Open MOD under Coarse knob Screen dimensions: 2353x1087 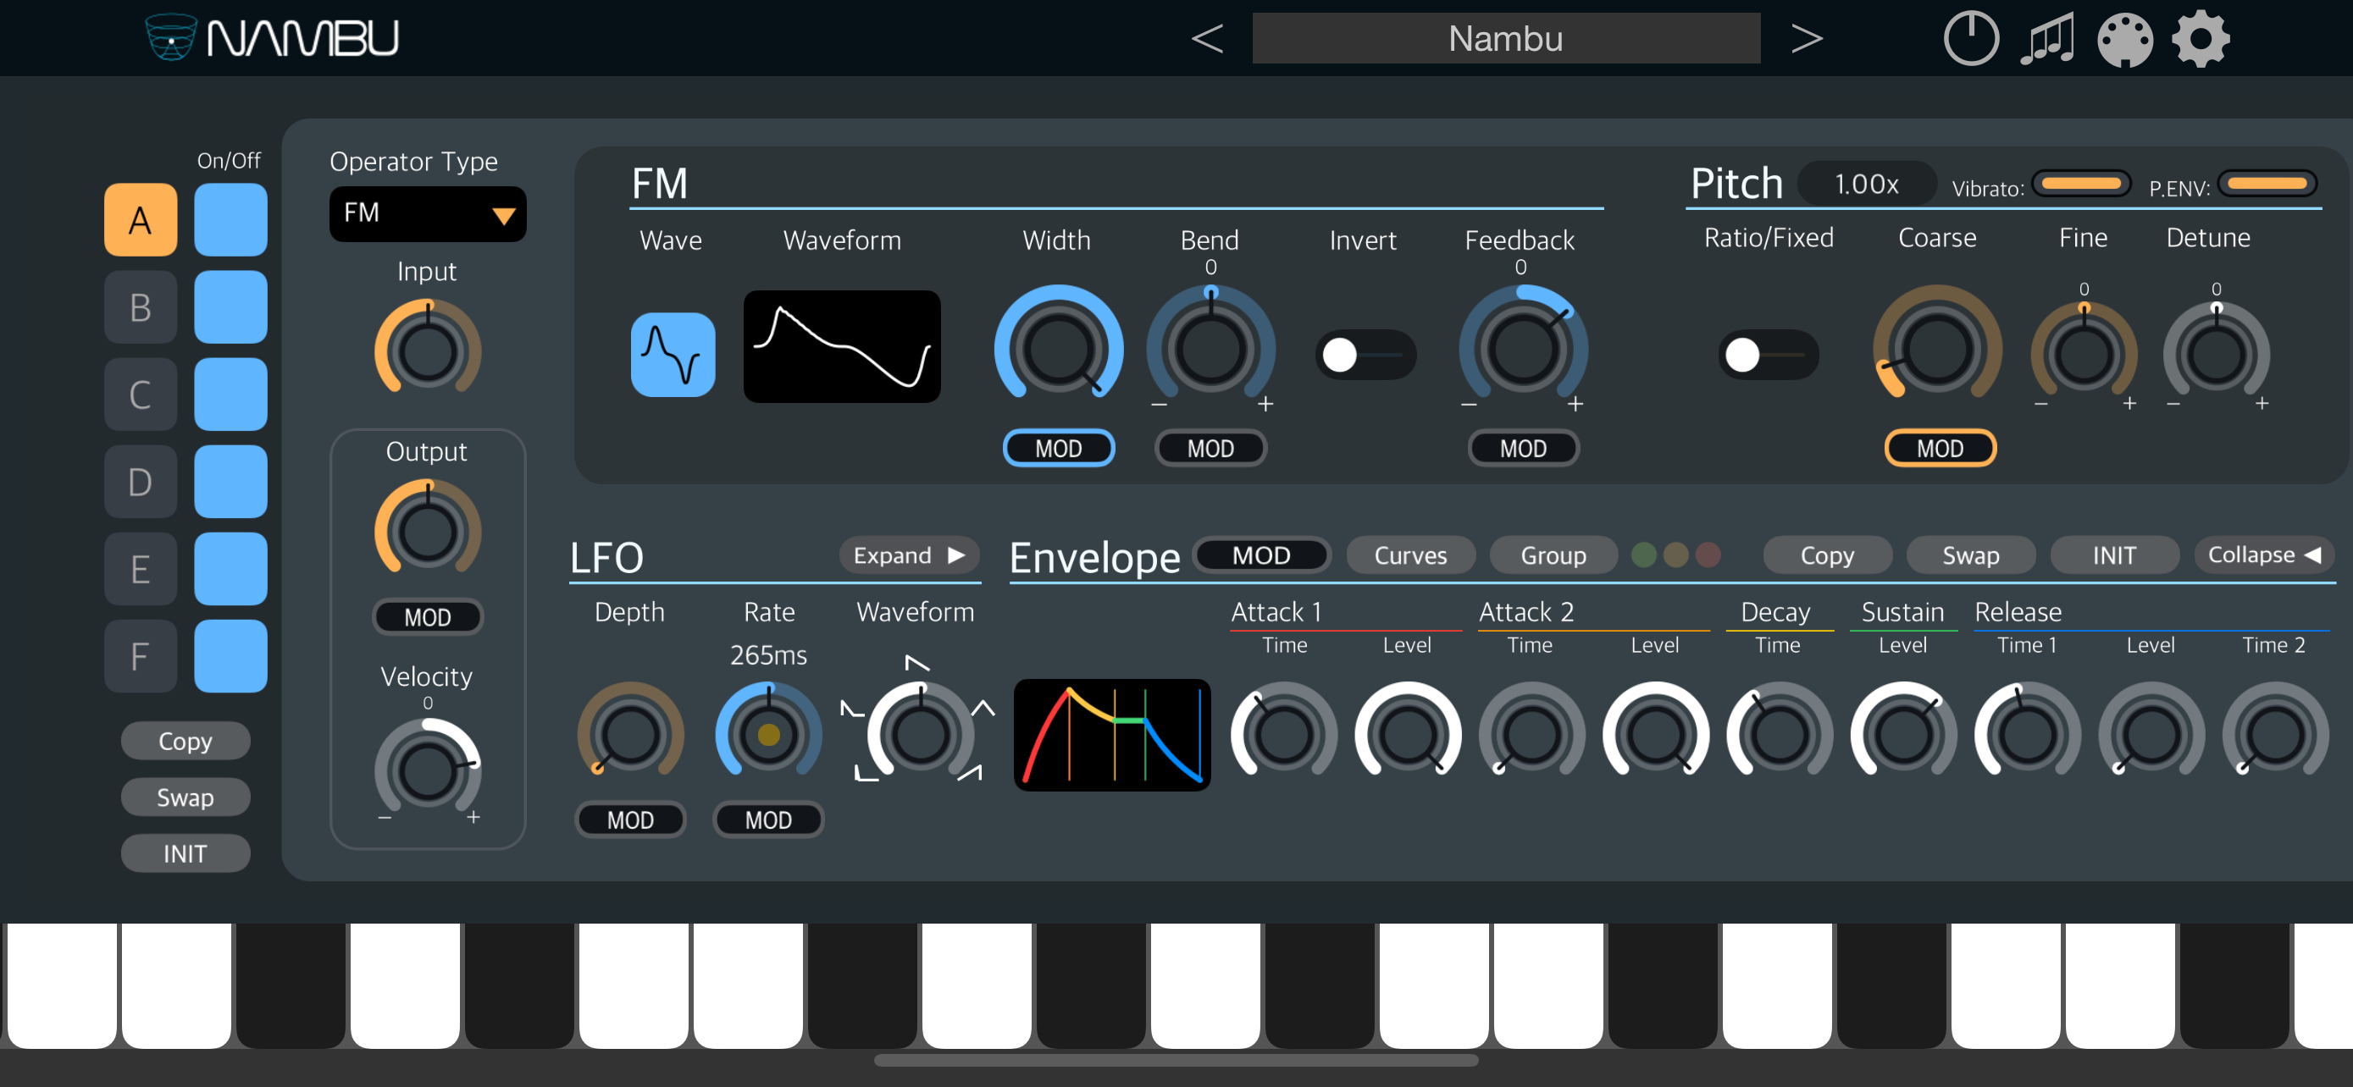[x=1939, y=448]
